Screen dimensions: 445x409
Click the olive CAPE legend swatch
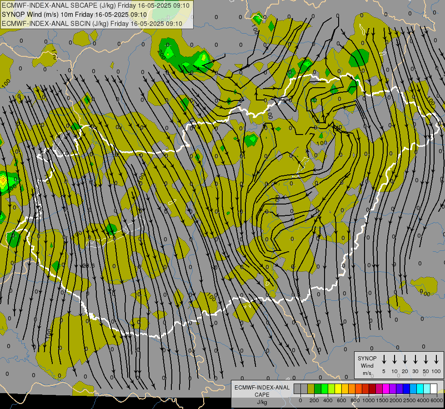click(311, 389)
